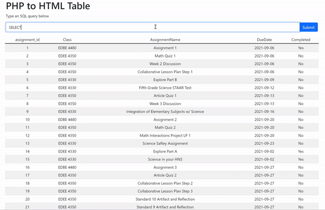Click the 'Yes' value in Explore Part A row
This screenshot has width=325, height=210.
[301, 151]
